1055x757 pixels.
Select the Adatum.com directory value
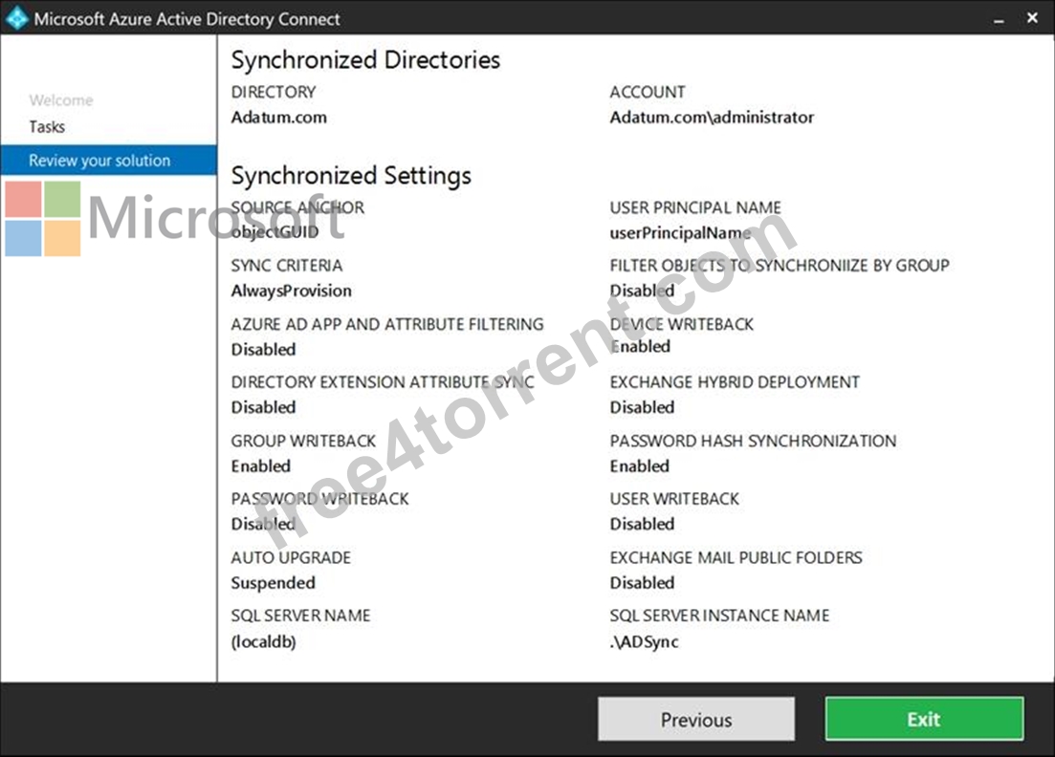click(x=279, y=118)
